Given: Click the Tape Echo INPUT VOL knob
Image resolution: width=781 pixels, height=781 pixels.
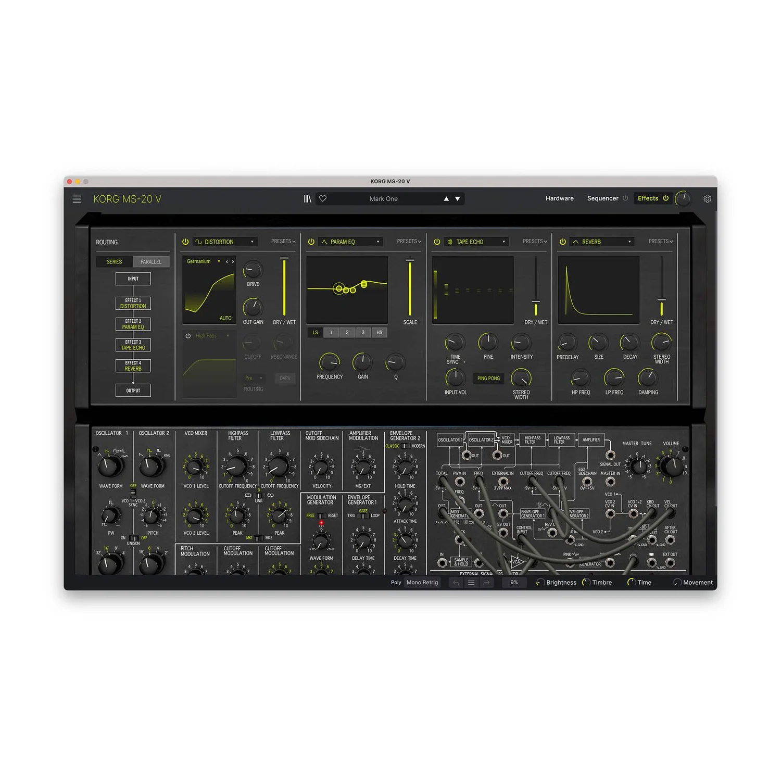Looking at the screenshot, I should 455,378.
